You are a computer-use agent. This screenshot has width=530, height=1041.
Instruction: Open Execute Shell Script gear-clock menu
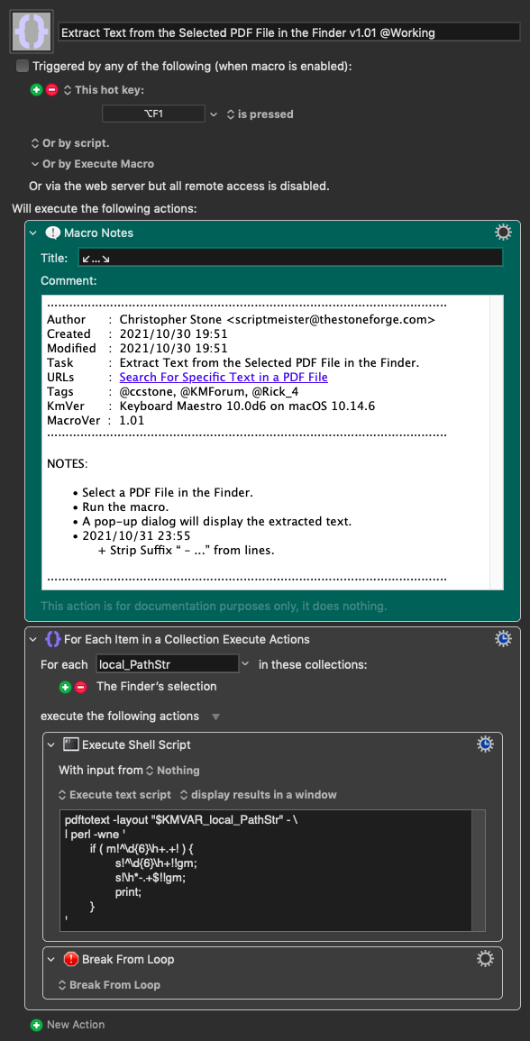coord(486,744)
